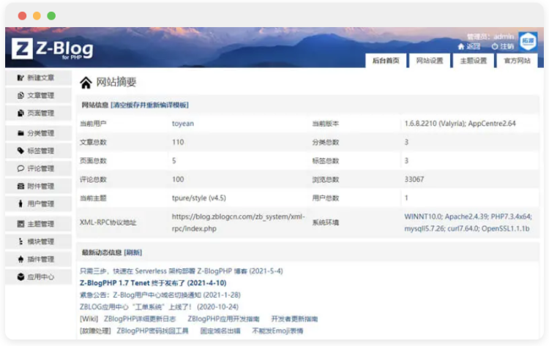Select the 分类管理 folder icon
The image size is (549, 346).
coord(20,133)
